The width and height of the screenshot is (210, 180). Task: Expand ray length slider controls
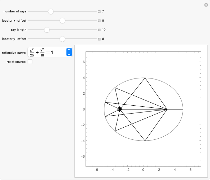99,30
